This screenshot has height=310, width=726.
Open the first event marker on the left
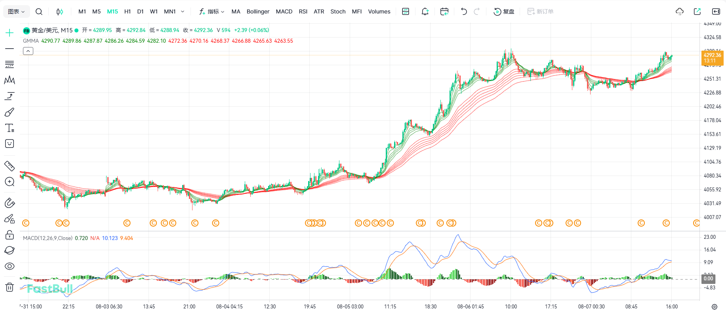pos(26,223)
